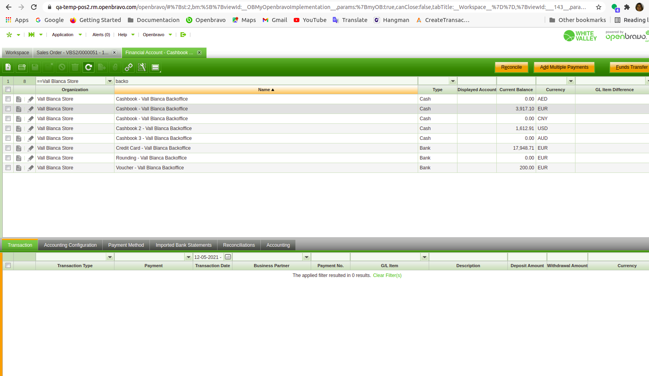Click the green asterisk quick-create icon
The height and width of the screenshot is (376, 649).
point(9,35)
